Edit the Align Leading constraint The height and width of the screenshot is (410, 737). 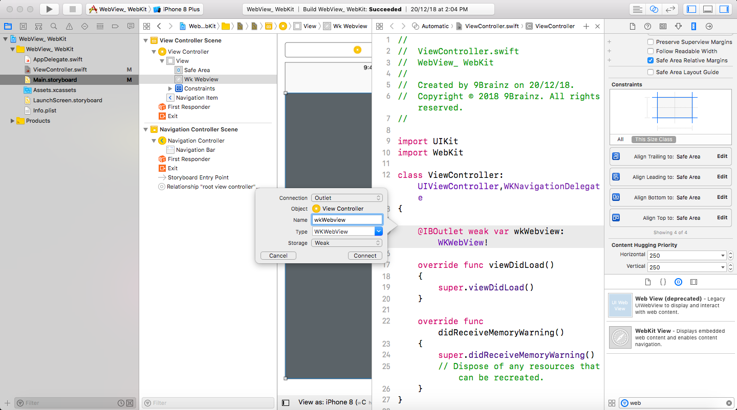722,177
